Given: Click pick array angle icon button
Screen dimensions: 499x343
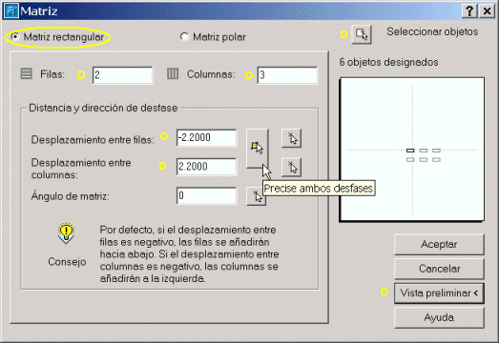Looking at the screenshot, I should point(257,196).
